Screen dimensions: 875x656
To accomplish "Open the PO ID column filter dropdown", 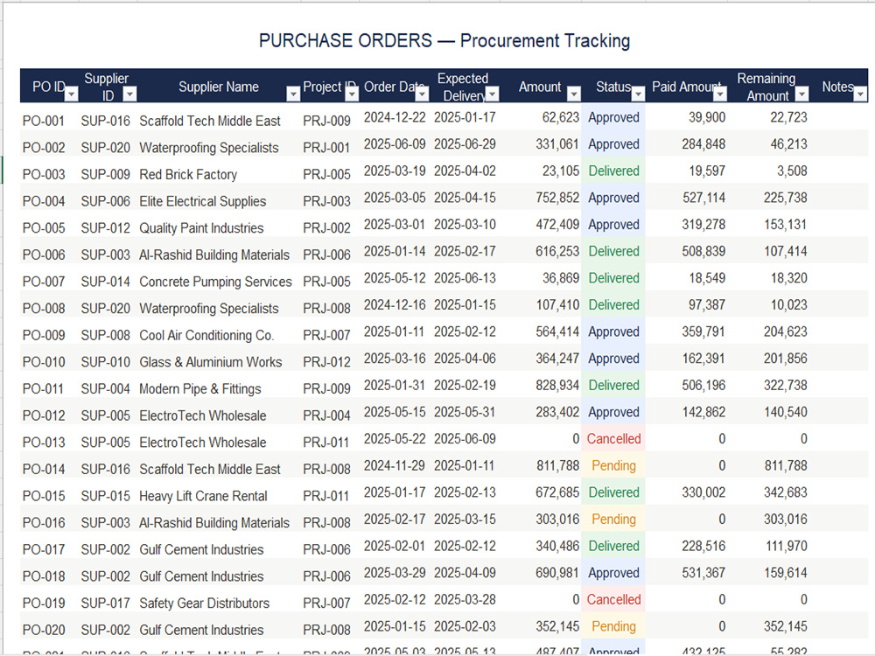I will click(72, 94).
